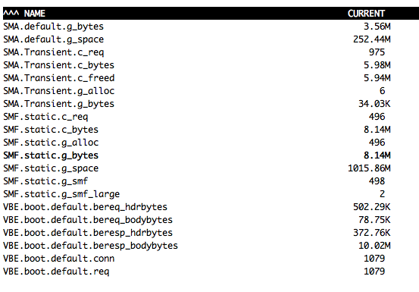Select the SMA.Transient.g_bytes row

(211, 104)
